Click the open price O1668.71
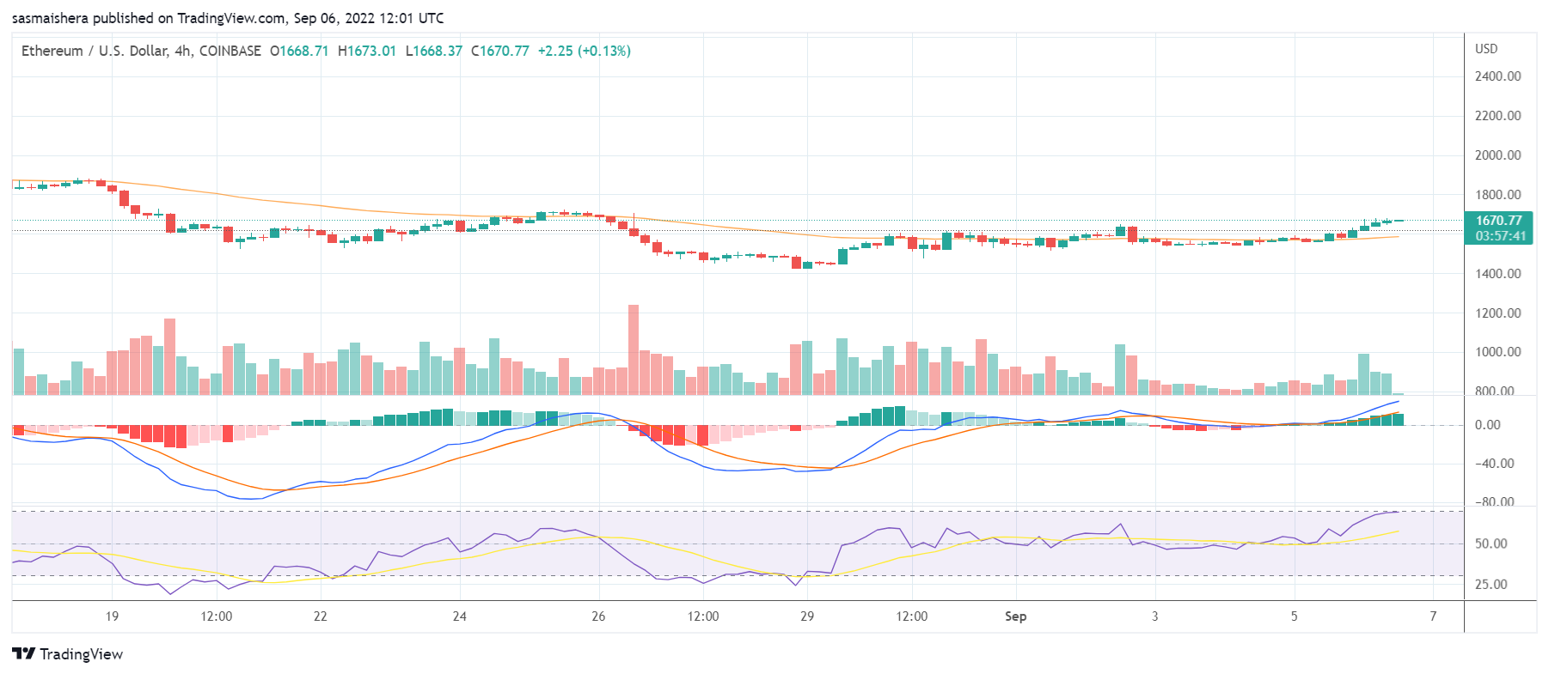This screenshot has height=674, width=1549. pos(299,51)
